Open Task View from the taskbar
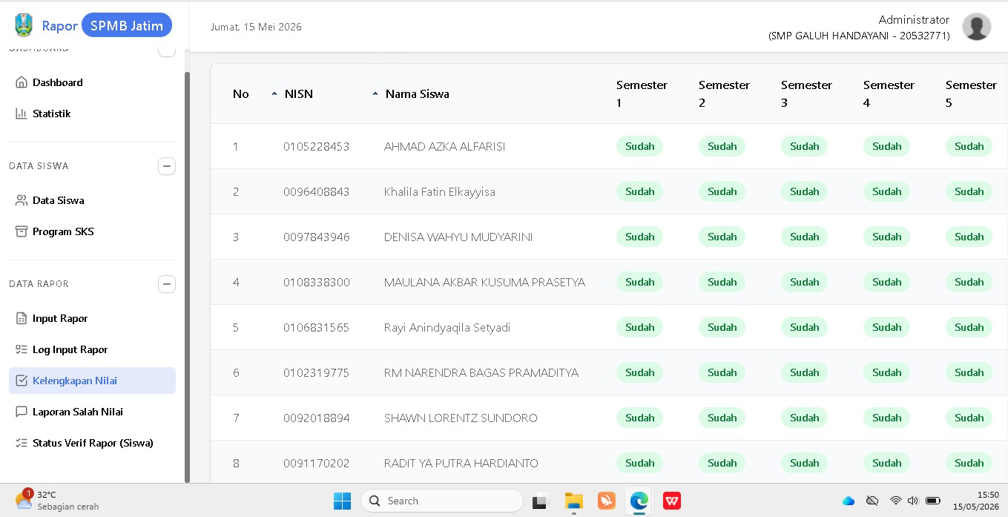Screen dimensions: 1008x517 click(x=540, y=501)
